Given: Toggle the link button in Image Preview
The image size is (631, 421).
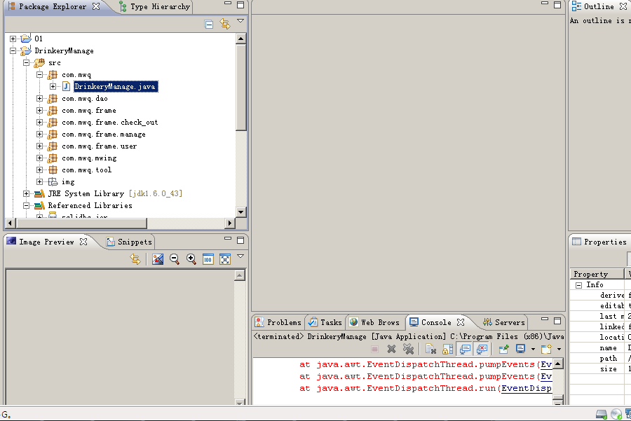Looking at the screenshot, I should click(135, 259).
